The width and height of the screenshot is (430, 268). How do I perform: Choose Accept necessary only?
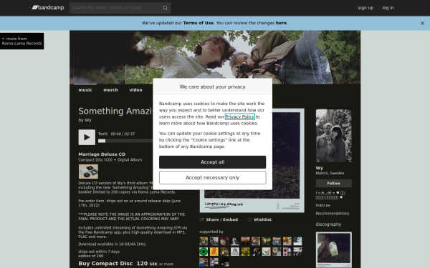(x=213, y=178)
